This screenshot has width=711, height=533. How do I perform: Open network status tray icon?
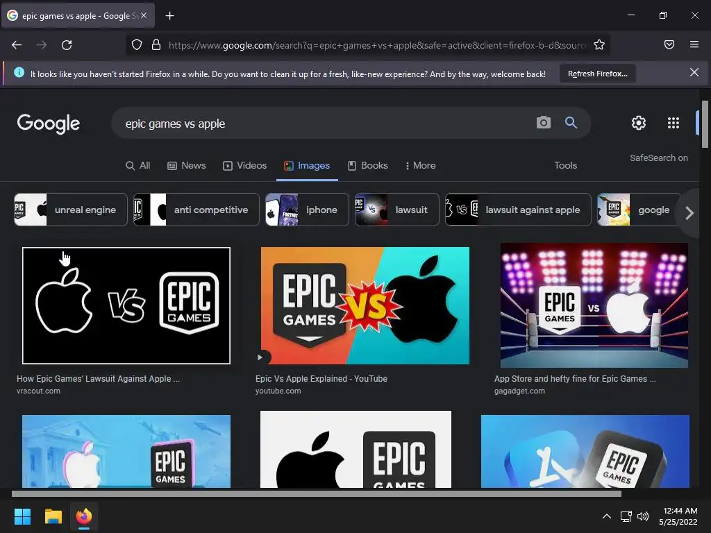tap(626, 516)
